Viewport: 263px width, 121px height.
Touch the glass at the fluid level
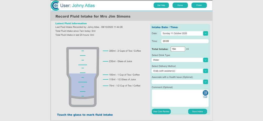(x=83, y=74)
